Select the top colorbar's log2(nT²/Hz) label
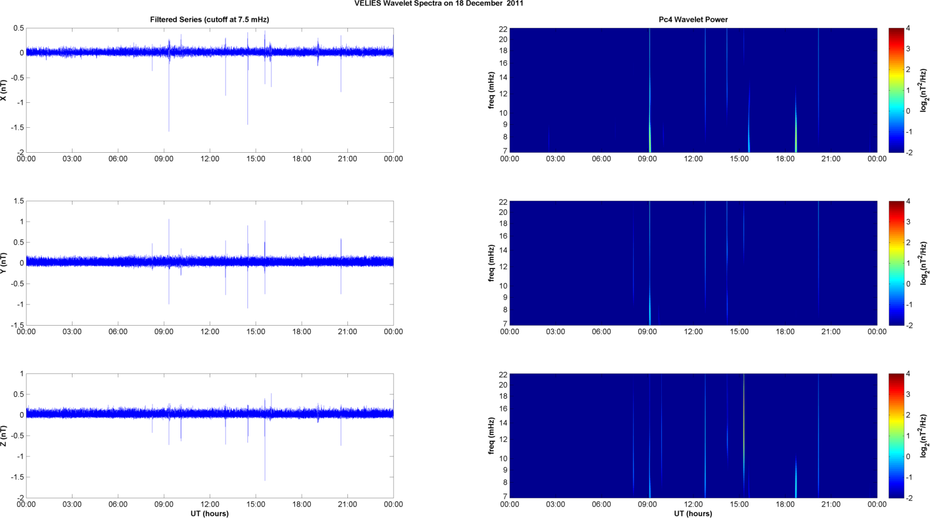The image size is (930, 518). tap(923, 90)
